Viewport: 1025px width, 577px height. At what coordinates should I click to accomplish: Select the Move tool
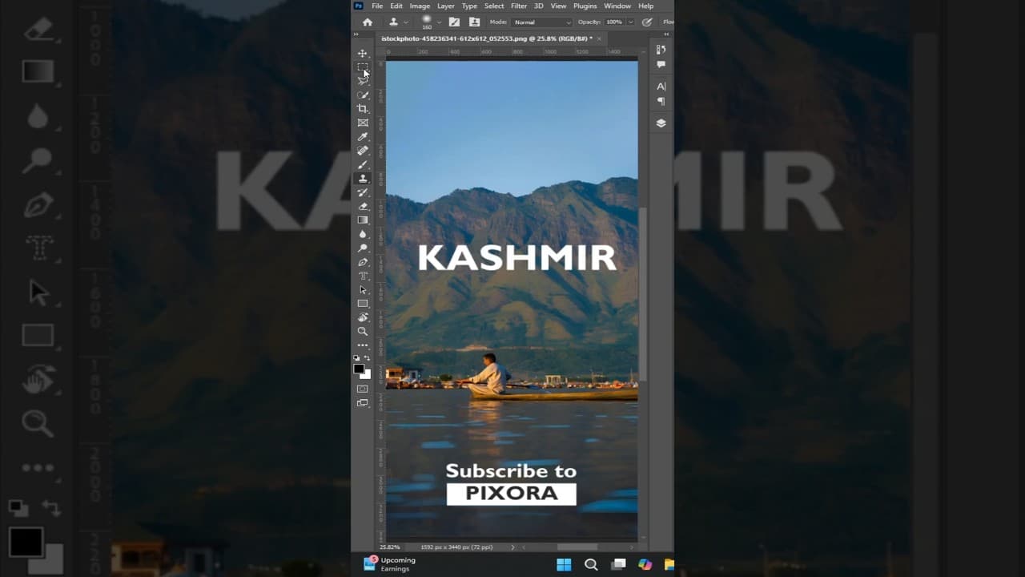pyautogui.click(x=363, y=53)
